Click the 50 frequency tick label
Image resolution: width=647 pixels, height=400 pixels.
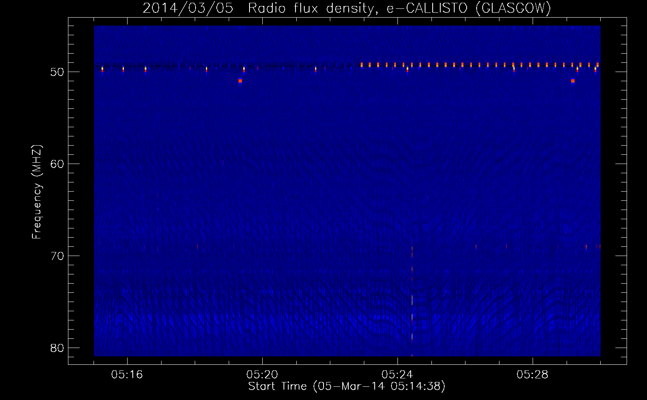coord(57,72)
